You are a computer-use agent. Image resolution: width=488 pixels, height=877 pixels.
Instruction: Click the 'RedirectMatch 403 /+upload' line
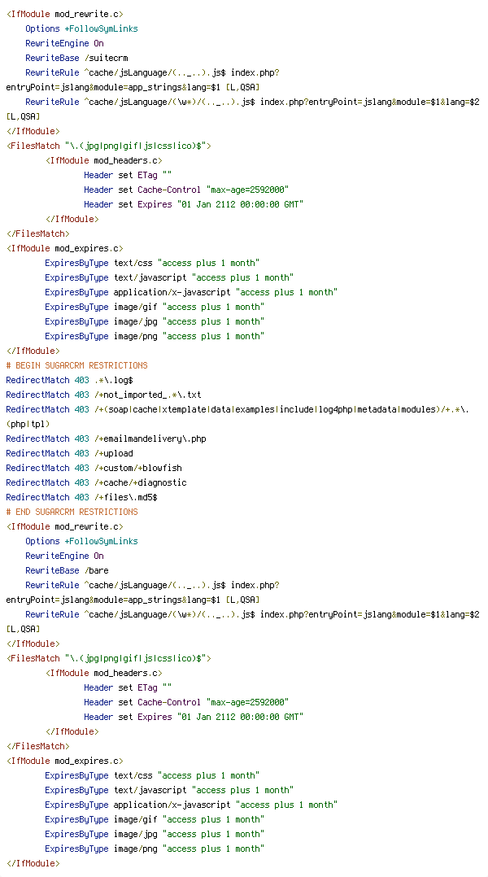coord(70,453)
